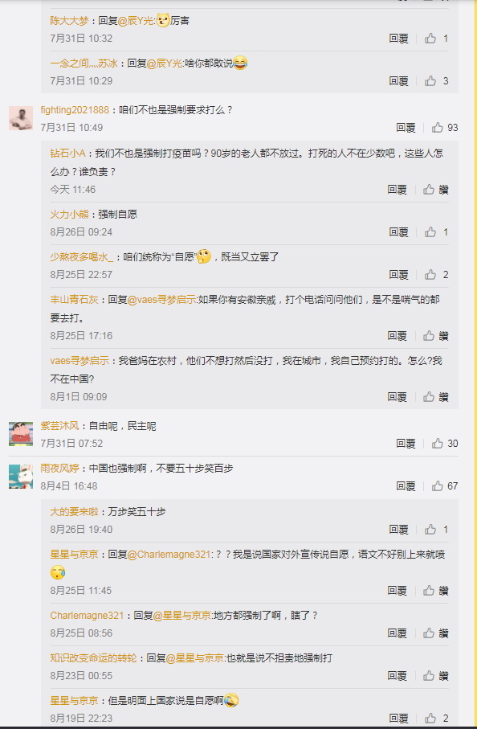Reply to vaes寻梦启示's comment
Viewport: 477px width, 729px height.
tap(397, 396)
